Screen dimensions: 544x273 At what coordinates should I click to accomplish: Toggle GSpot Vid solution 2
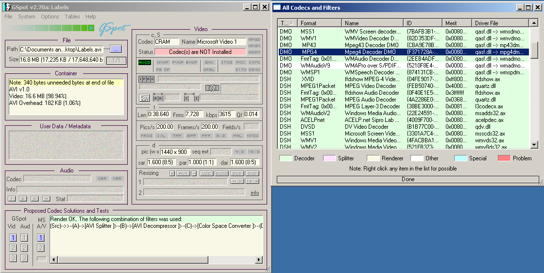tap(13, 248)
